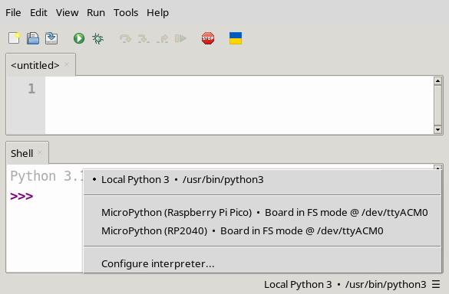Open the View menu
The image size is (449, 294).
pyautogui.click(x=67, y=12)
